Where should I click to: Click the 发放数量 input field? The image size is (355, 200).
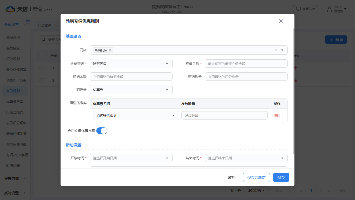225,115
